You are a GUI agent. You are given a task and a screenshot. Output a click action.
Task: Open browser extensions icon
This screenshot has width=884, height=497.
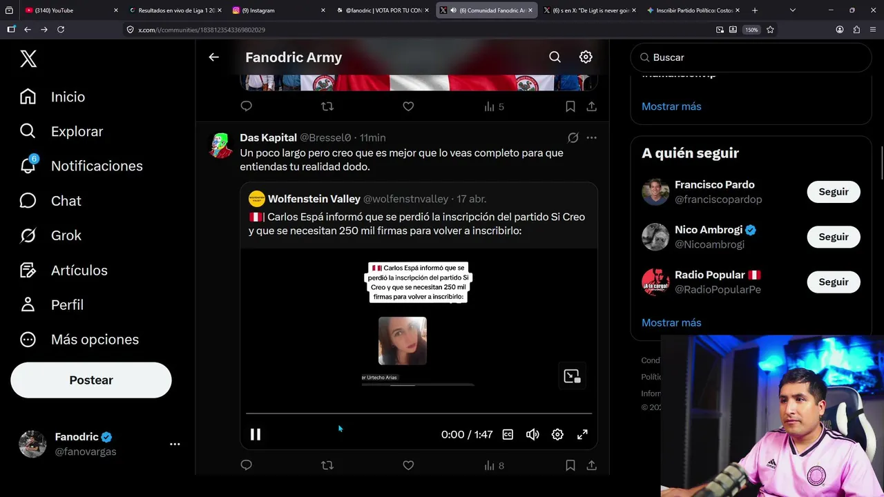click(x=856, y=30)
